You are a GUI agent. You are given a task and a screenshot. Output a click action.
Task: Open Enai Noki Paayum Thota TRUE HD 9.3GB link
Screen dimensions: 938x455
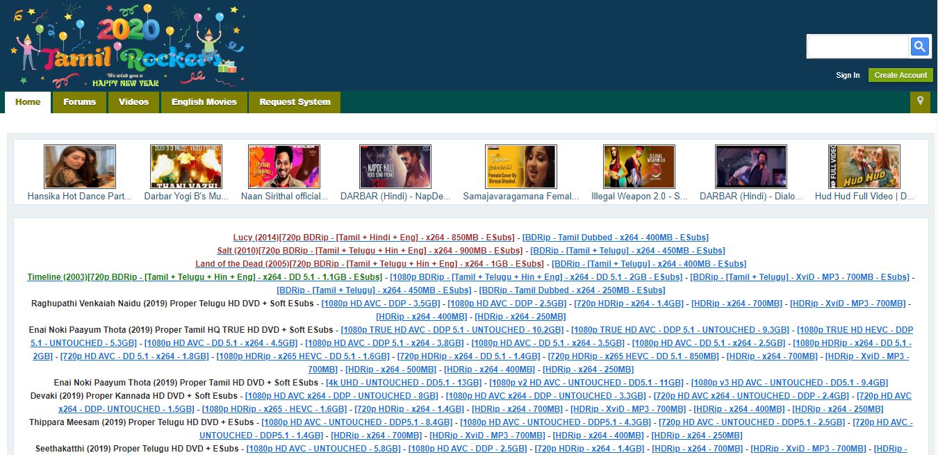point(680,330)
